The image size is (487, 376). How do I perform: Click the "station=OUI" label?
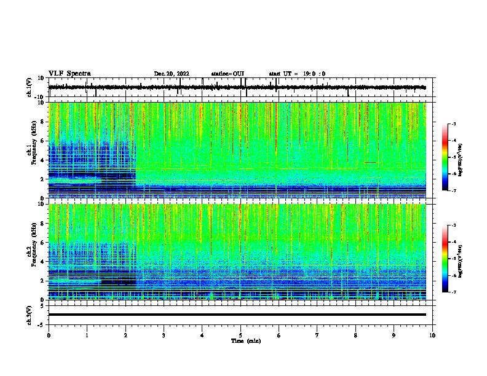228,74
